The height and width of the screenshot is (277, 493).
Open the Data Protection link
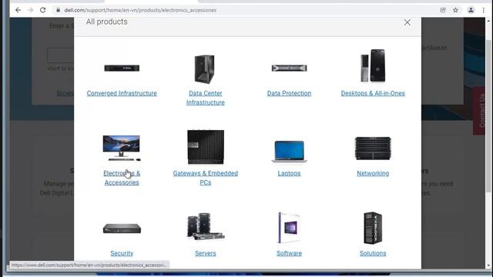point(290,93)
